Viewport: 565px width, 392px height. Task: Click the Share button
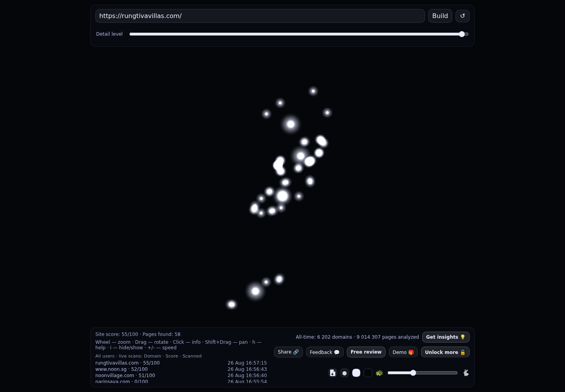[288, 352]
